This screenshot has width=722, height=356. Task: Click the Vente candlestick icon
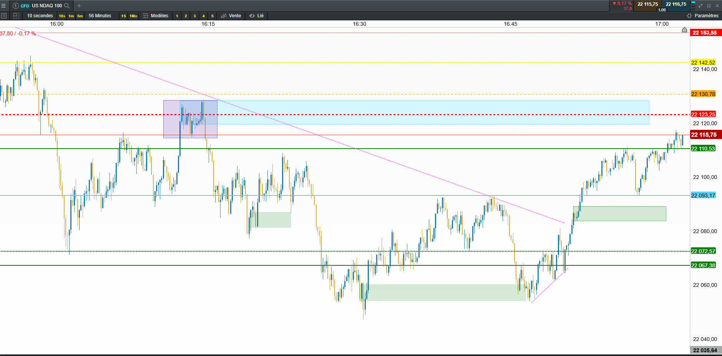224,16
